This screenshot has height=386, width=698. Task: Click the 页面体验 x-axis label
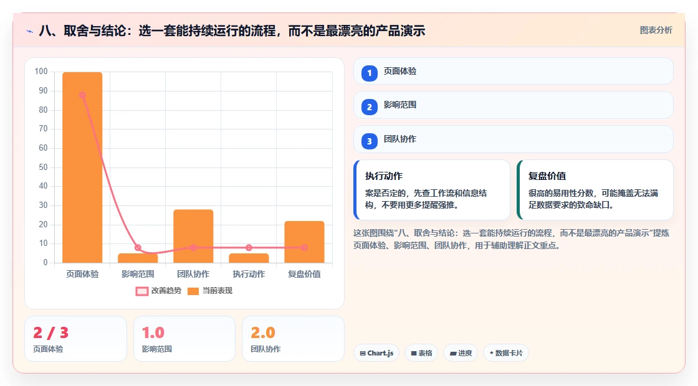[82, 274]
